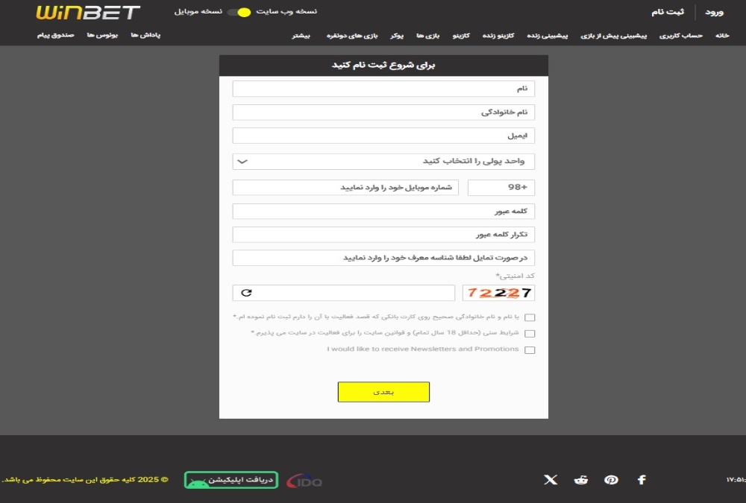Screen dimensions: 746x503
Task: Open the X (Twitter) social icon
Action: tap(551, 480)
